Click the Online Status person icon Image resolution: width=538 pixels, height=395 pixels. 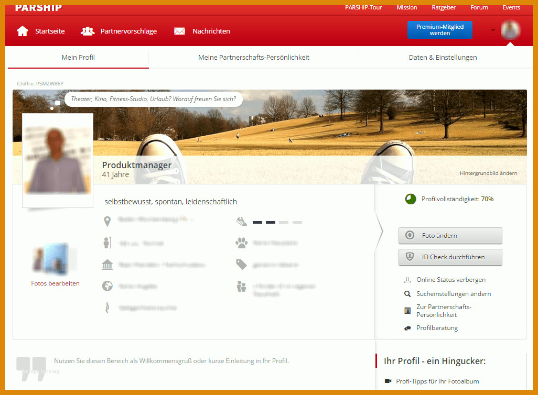click(407, 280)
